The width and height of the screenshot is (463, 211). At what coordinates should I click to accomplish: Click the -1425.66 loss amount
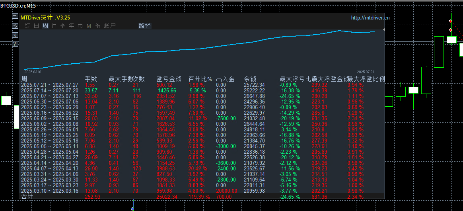click(166, 90)
